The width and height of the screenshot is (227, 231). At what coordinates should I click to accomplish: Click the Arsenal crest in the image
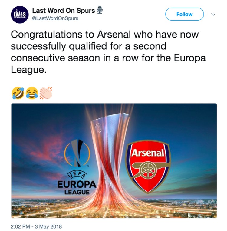click(x=148, y=166)
